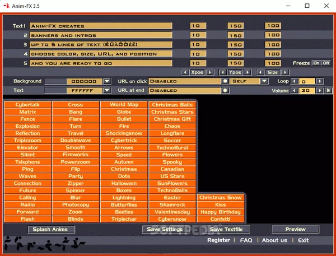Decrease Xpos with left arrow
Viewport: 336px width, 256px height.
coord(185,72)
